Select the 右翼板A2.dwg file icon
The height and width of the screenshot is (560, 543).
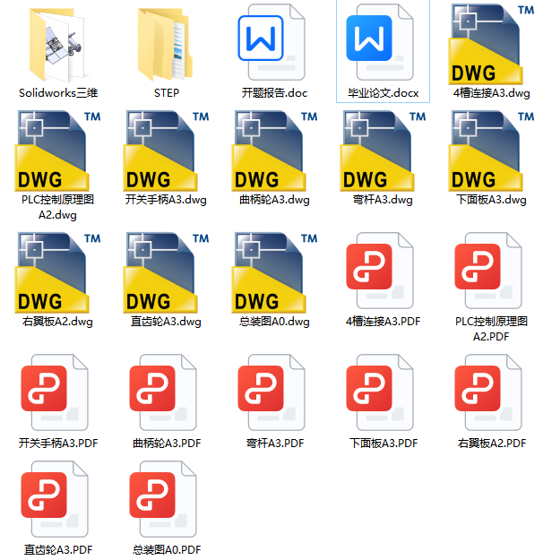point(57,272)
